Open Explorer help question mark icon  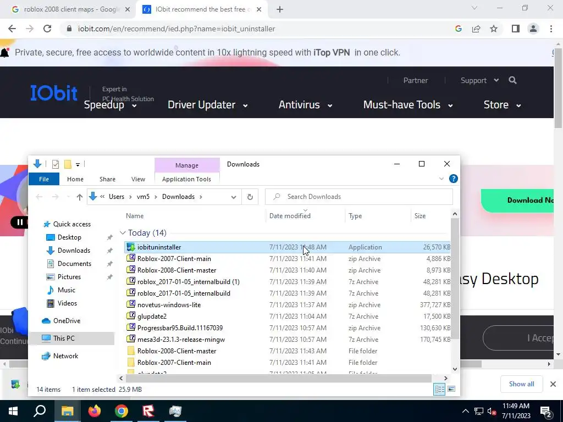454,179
